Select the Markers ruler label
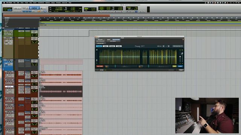241x135 pixels. pos(6,27)
